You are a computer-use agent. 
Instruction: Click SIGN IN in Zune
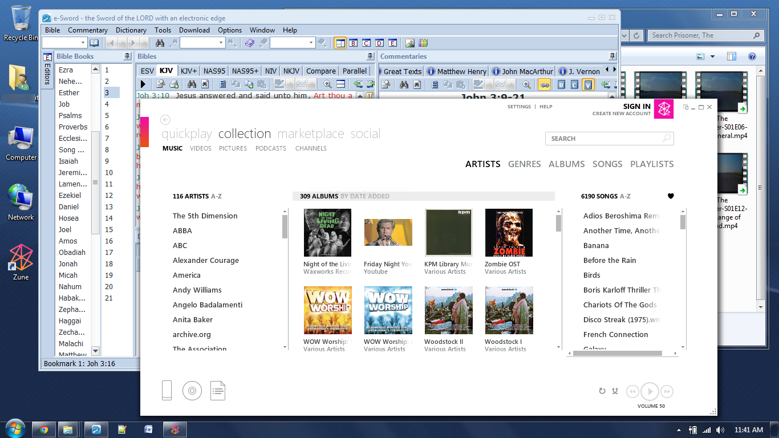pos(637,106)
